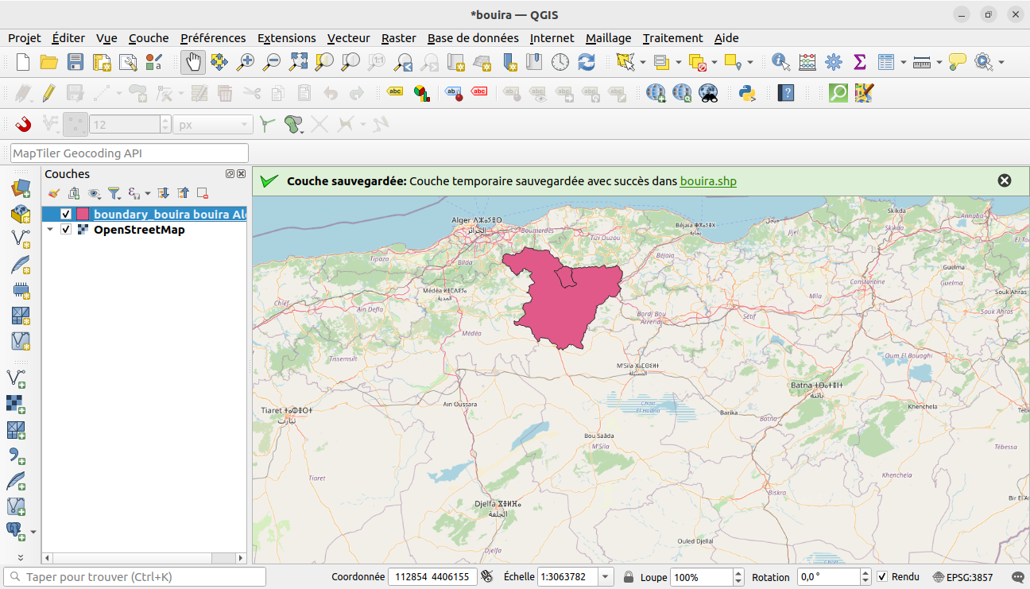Open the Vecteur menu
1030x589 pixels.
pos(349,38)
